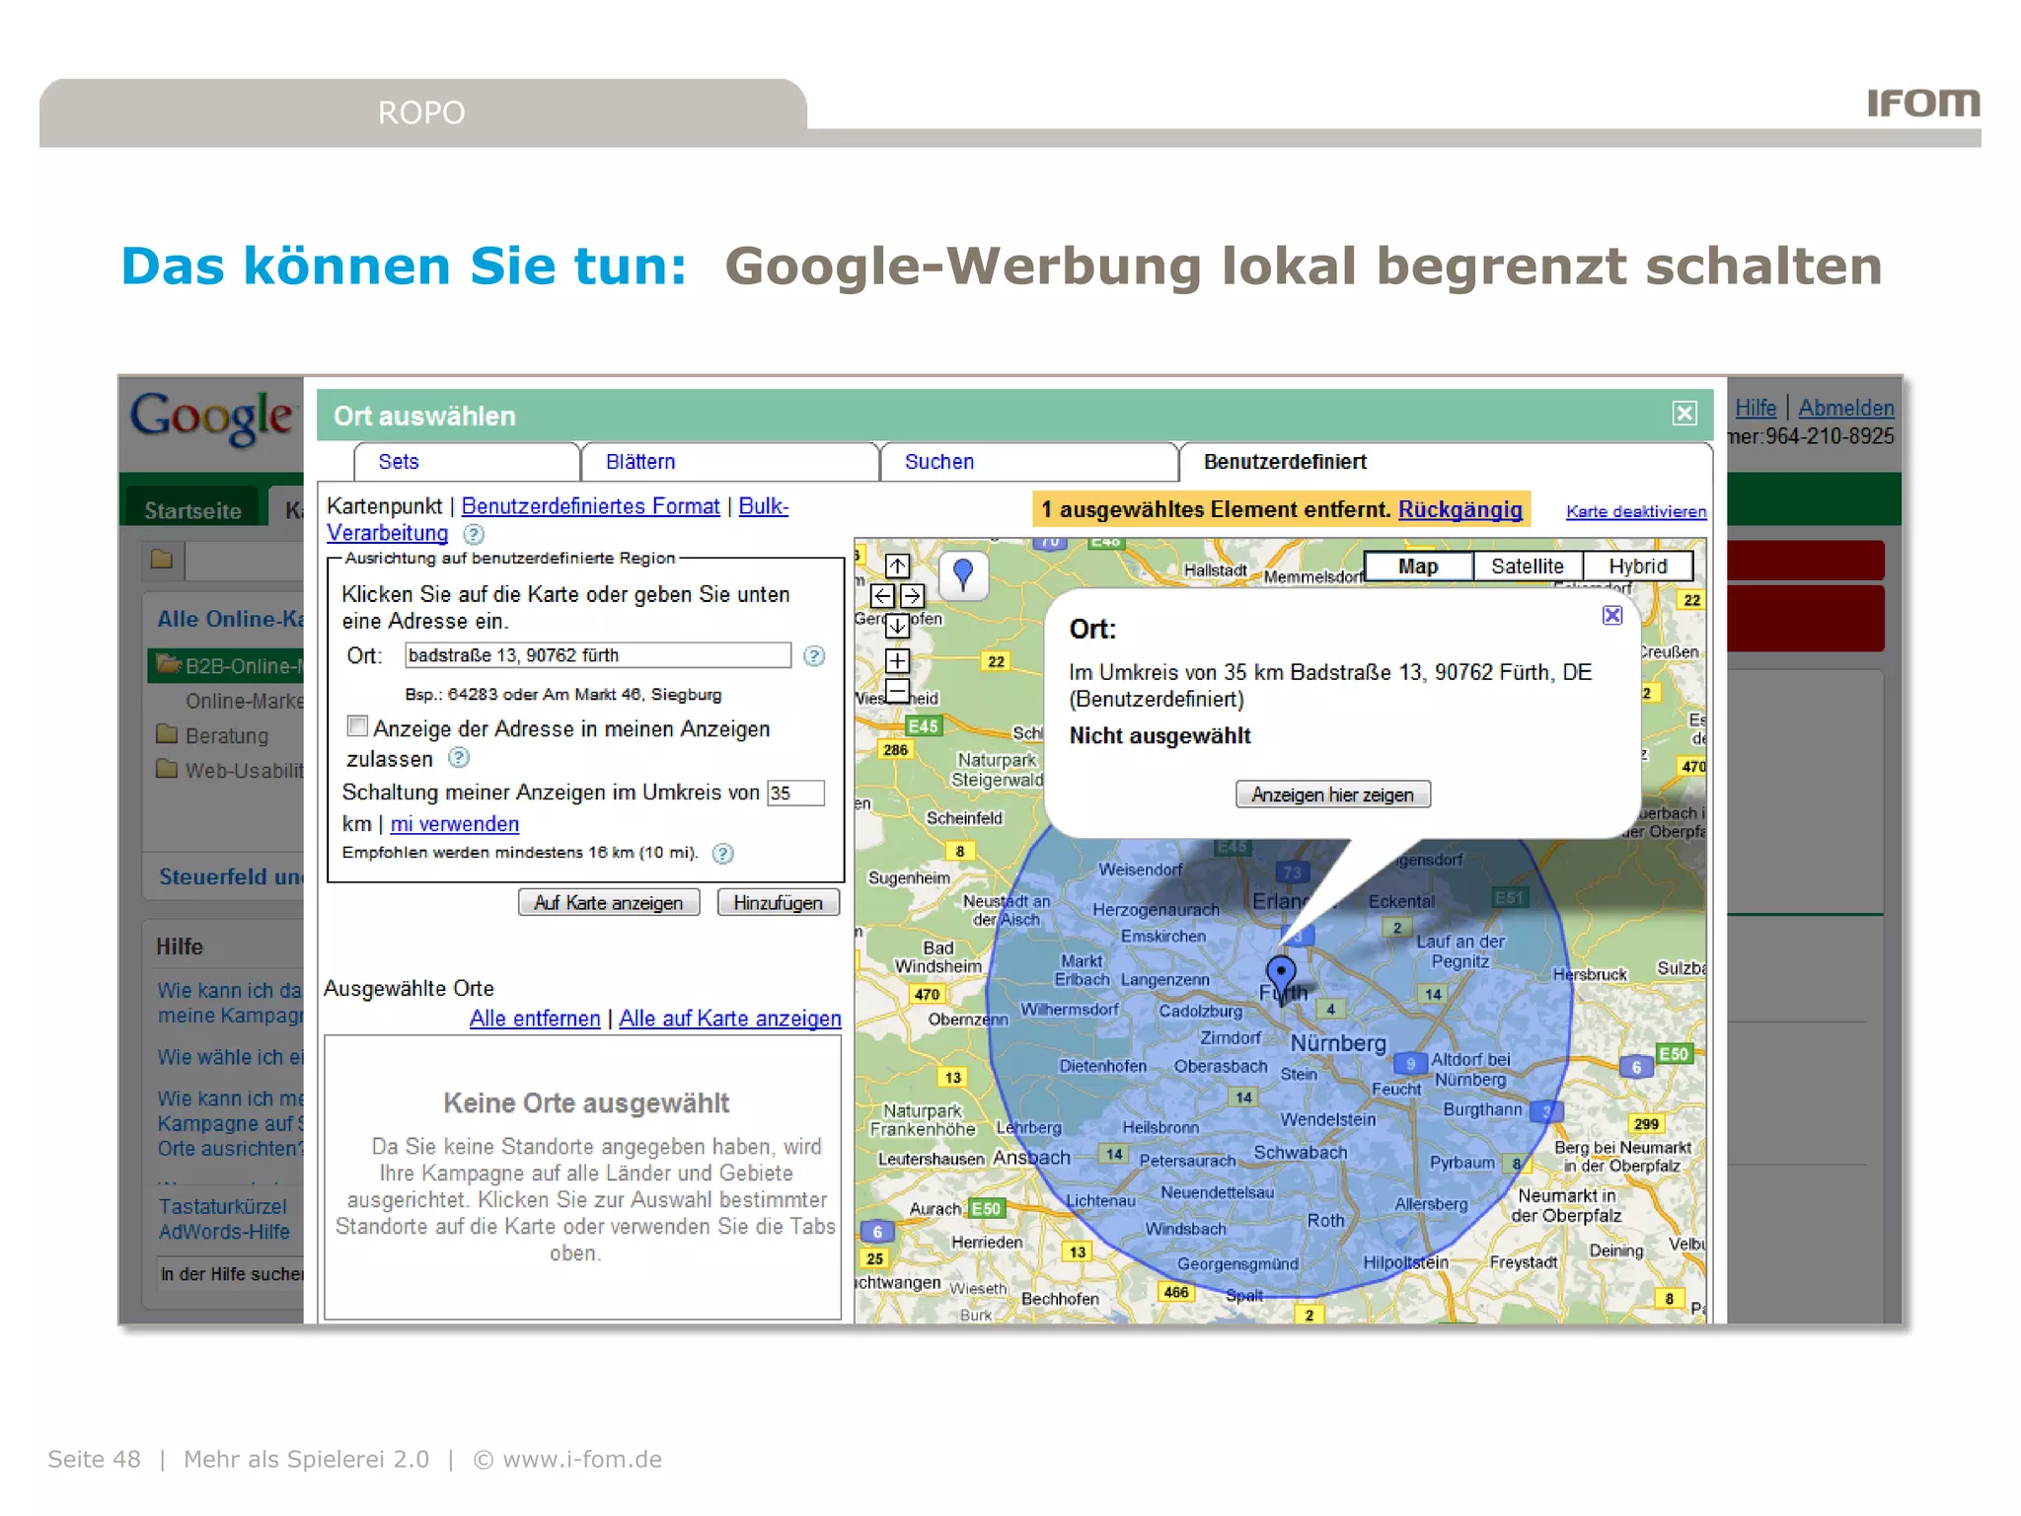Click the Beratung folder icon

tap(167, 734)
